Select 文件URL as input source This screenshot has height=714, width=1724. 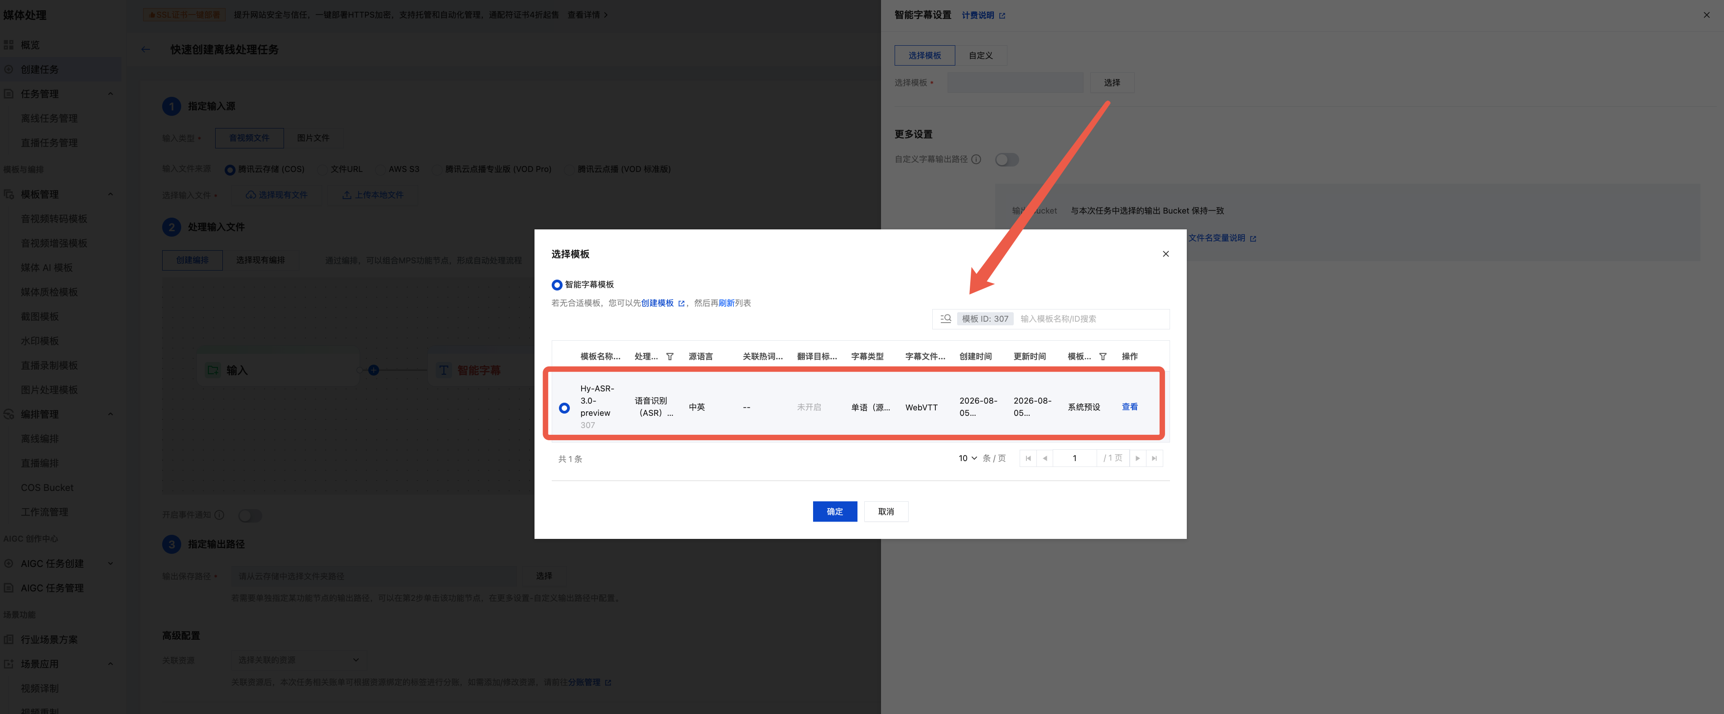[322, 170]
